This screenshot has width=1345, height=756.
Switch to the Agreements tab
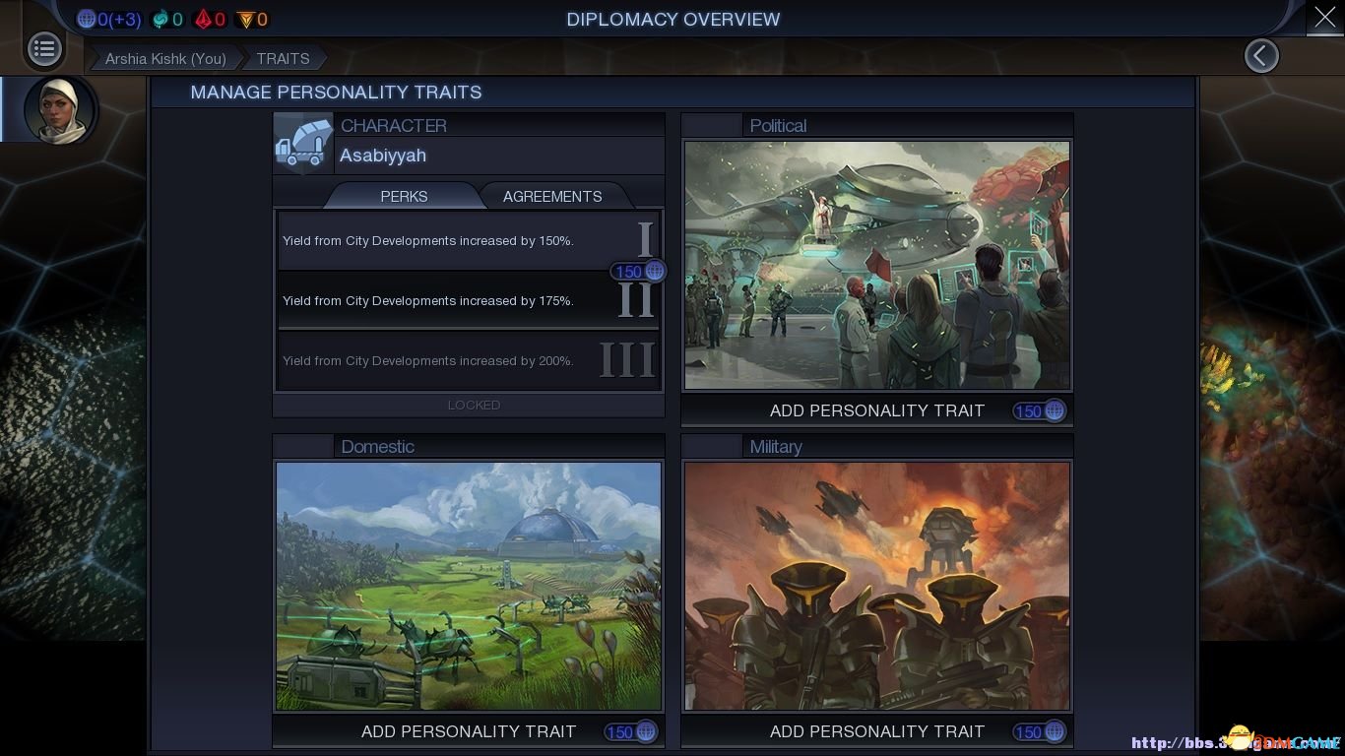point(552,196)
